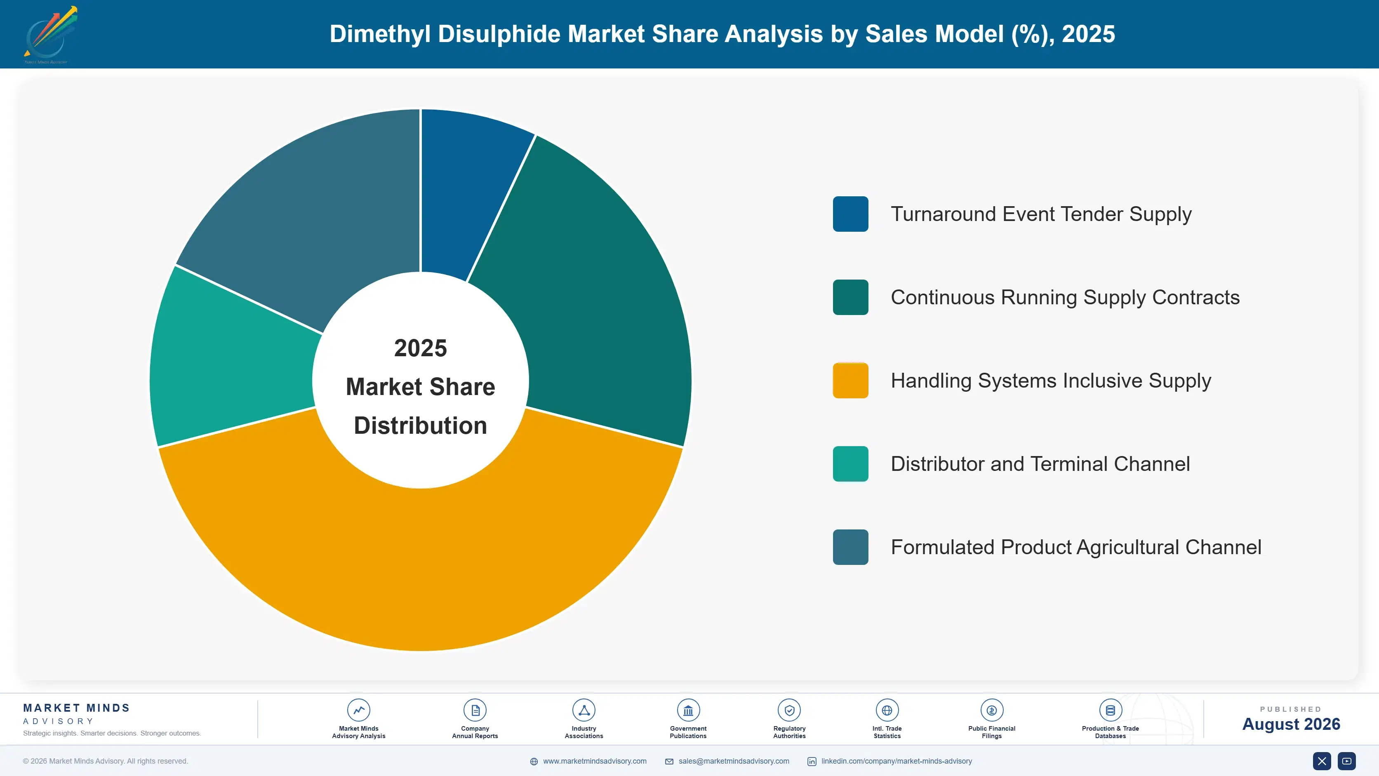Click the orange donut slice for Handling Systems
Screen dimensions: 1379x776
(421, 570)
